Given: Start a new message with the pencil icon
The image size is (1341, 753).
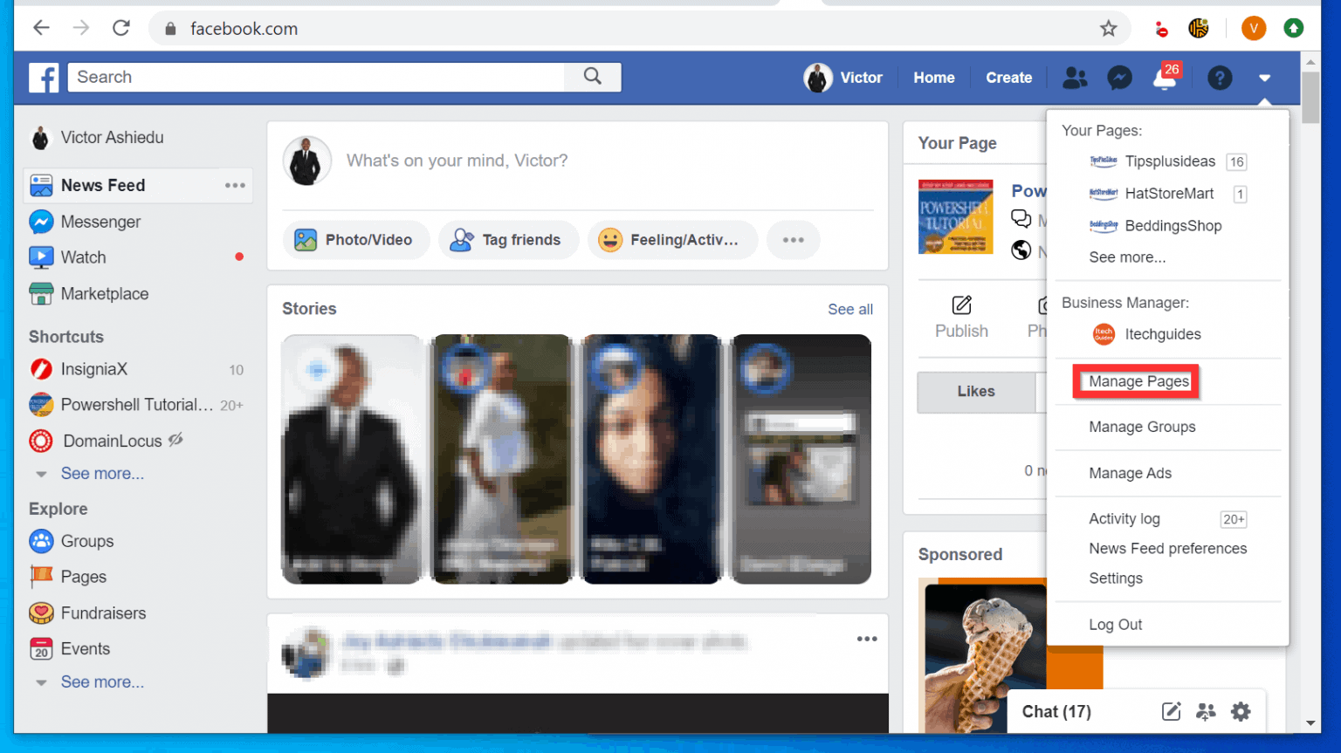Looking at the screenshot, I should [x=1171, y=711].
